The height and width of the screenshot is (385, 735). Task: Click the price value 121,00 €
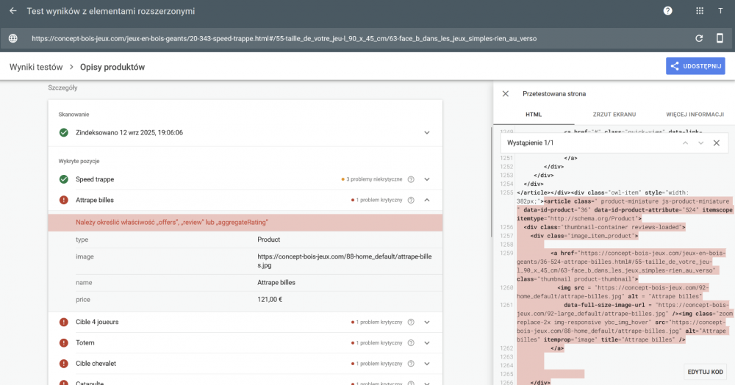pyautogui.click(x=270, y=300)
